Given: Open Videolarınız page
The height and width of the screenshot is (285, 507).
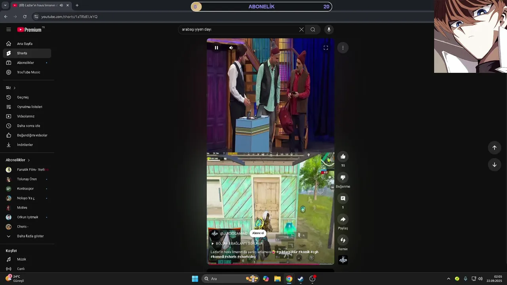Looking at the screenshot, I should [27, 116].
